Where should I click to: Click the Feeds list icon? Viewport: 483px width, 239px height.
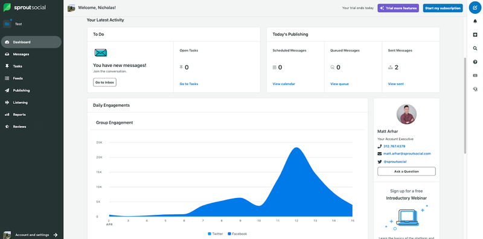[7, 78]
